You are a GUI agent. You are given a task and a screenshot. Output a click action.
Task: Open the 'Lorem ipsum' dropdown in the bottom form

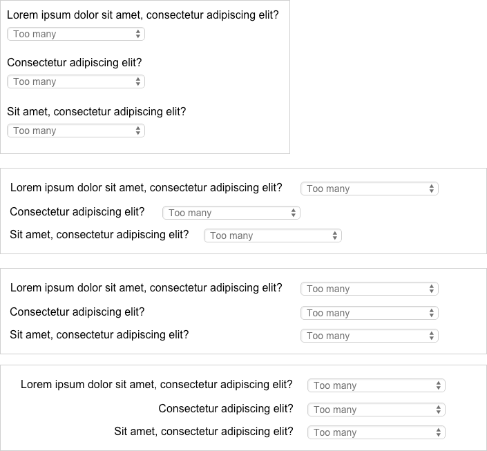tap(376, 385)
